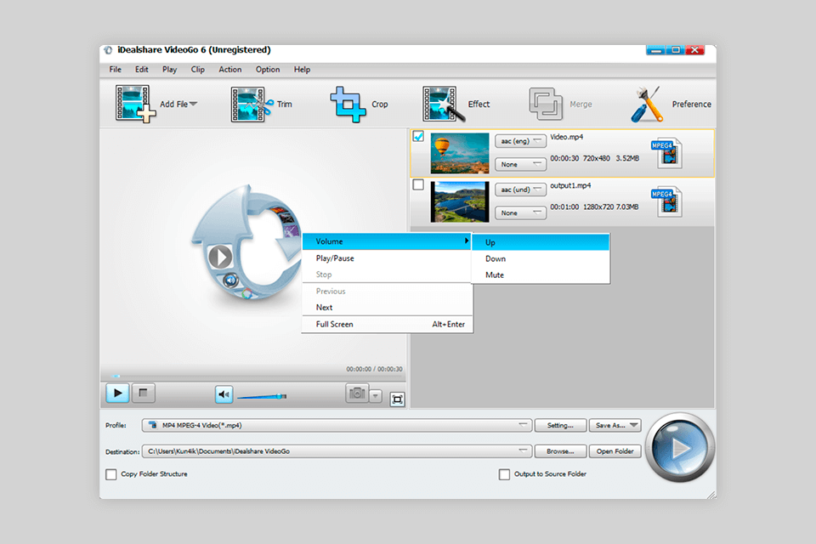Screen dimensions: 816x544
Task: Click the 720x480 resolution text
Action: (597, 158)
